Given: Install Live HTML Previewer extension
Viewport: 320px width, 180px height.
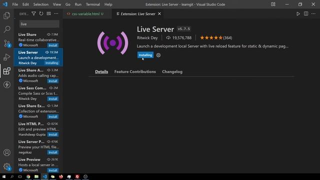Looking at the screenshot, I should (53, 134).
